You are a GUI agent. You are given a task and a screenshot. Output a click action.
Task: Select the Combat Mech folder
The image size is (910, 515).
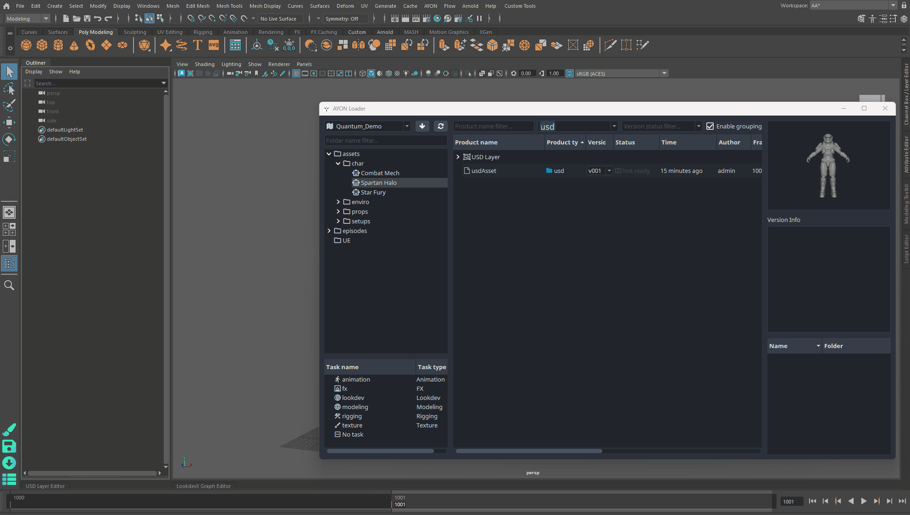coord(380,173)
